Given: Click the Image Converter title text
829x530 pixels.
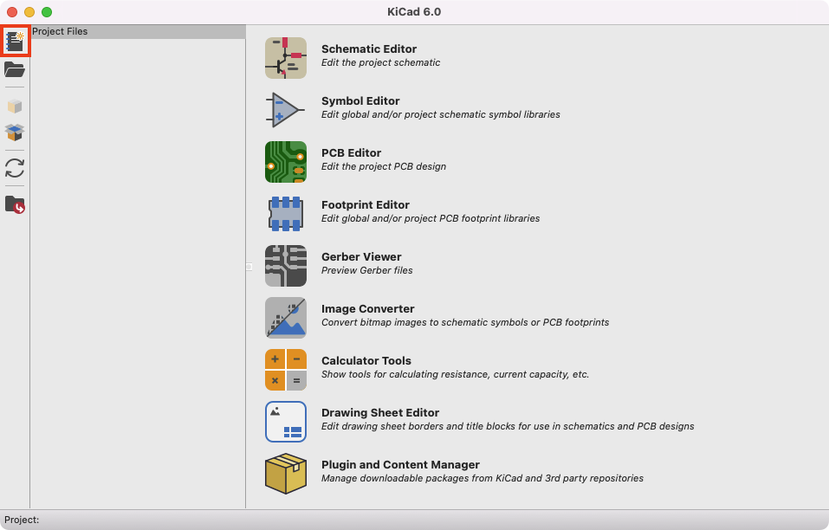Looking at the screenshot, I should coord(368,308).
